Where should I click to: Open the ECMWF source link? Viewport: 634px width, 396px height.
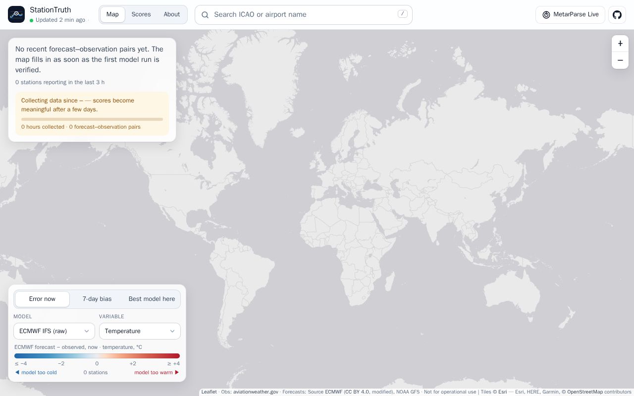pyautogui.click(x=333, y=392)
